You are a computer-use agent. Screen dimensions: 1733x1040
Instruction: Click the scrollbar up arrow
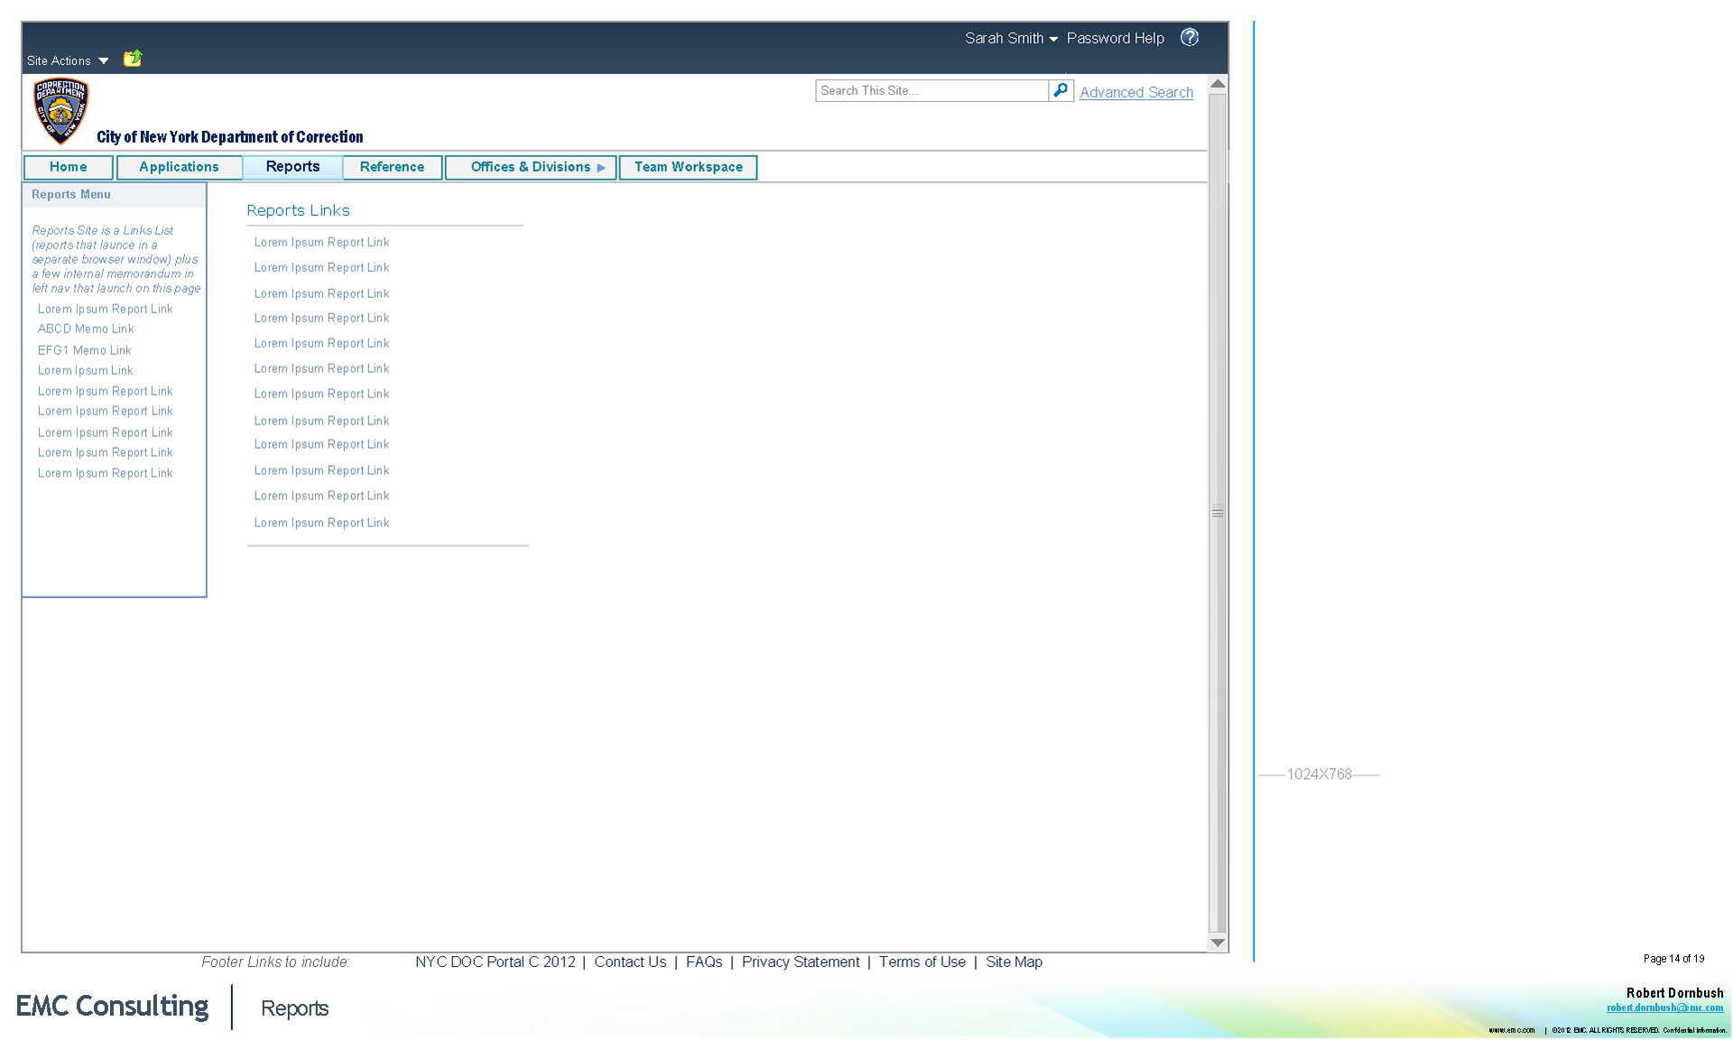coord(1217,84)
